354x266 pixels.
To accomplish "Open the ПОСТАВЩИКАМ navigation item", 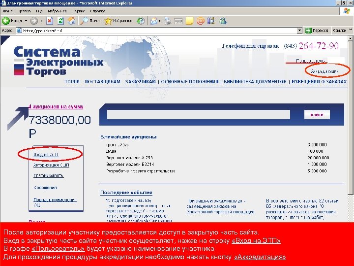I will coord(102,82).
